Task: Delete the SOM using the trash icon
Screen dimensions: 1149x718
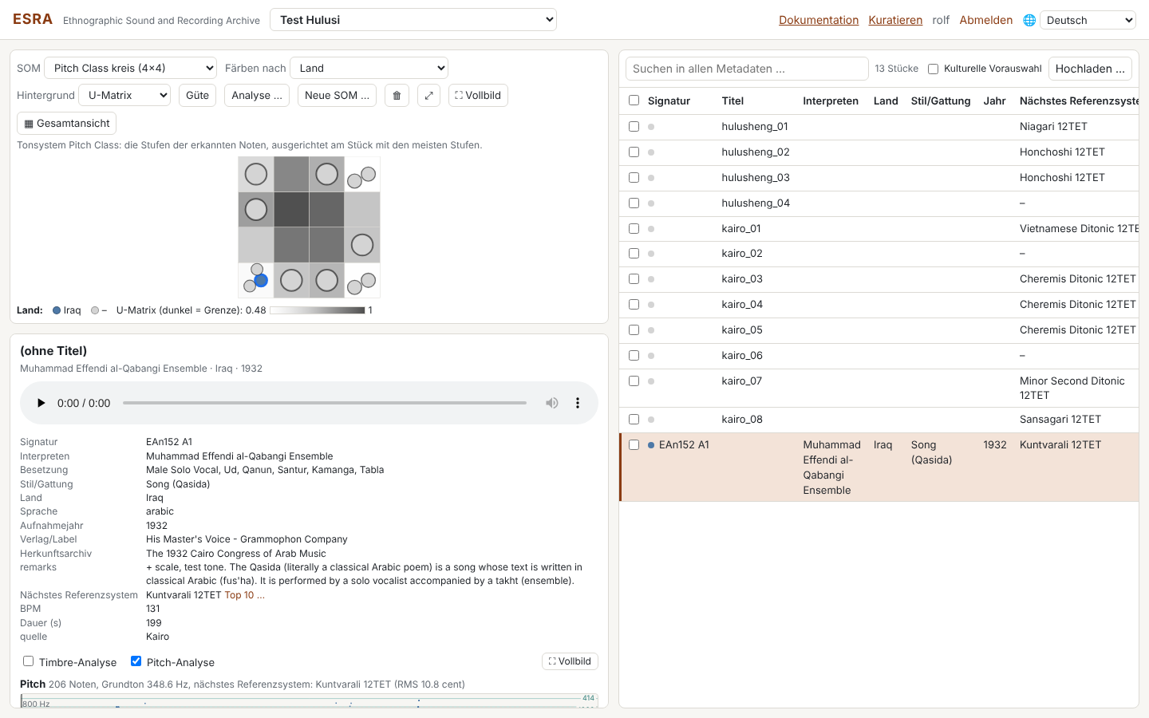Action: 397,96
